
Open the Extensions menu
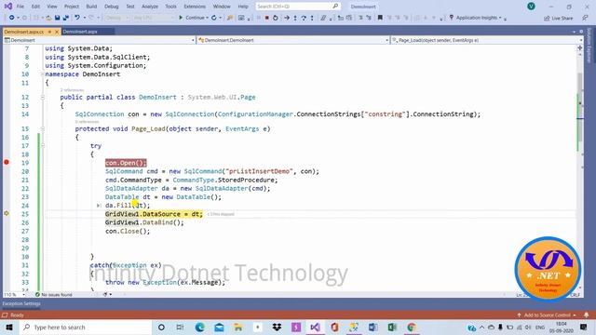[x=195, y=7]
